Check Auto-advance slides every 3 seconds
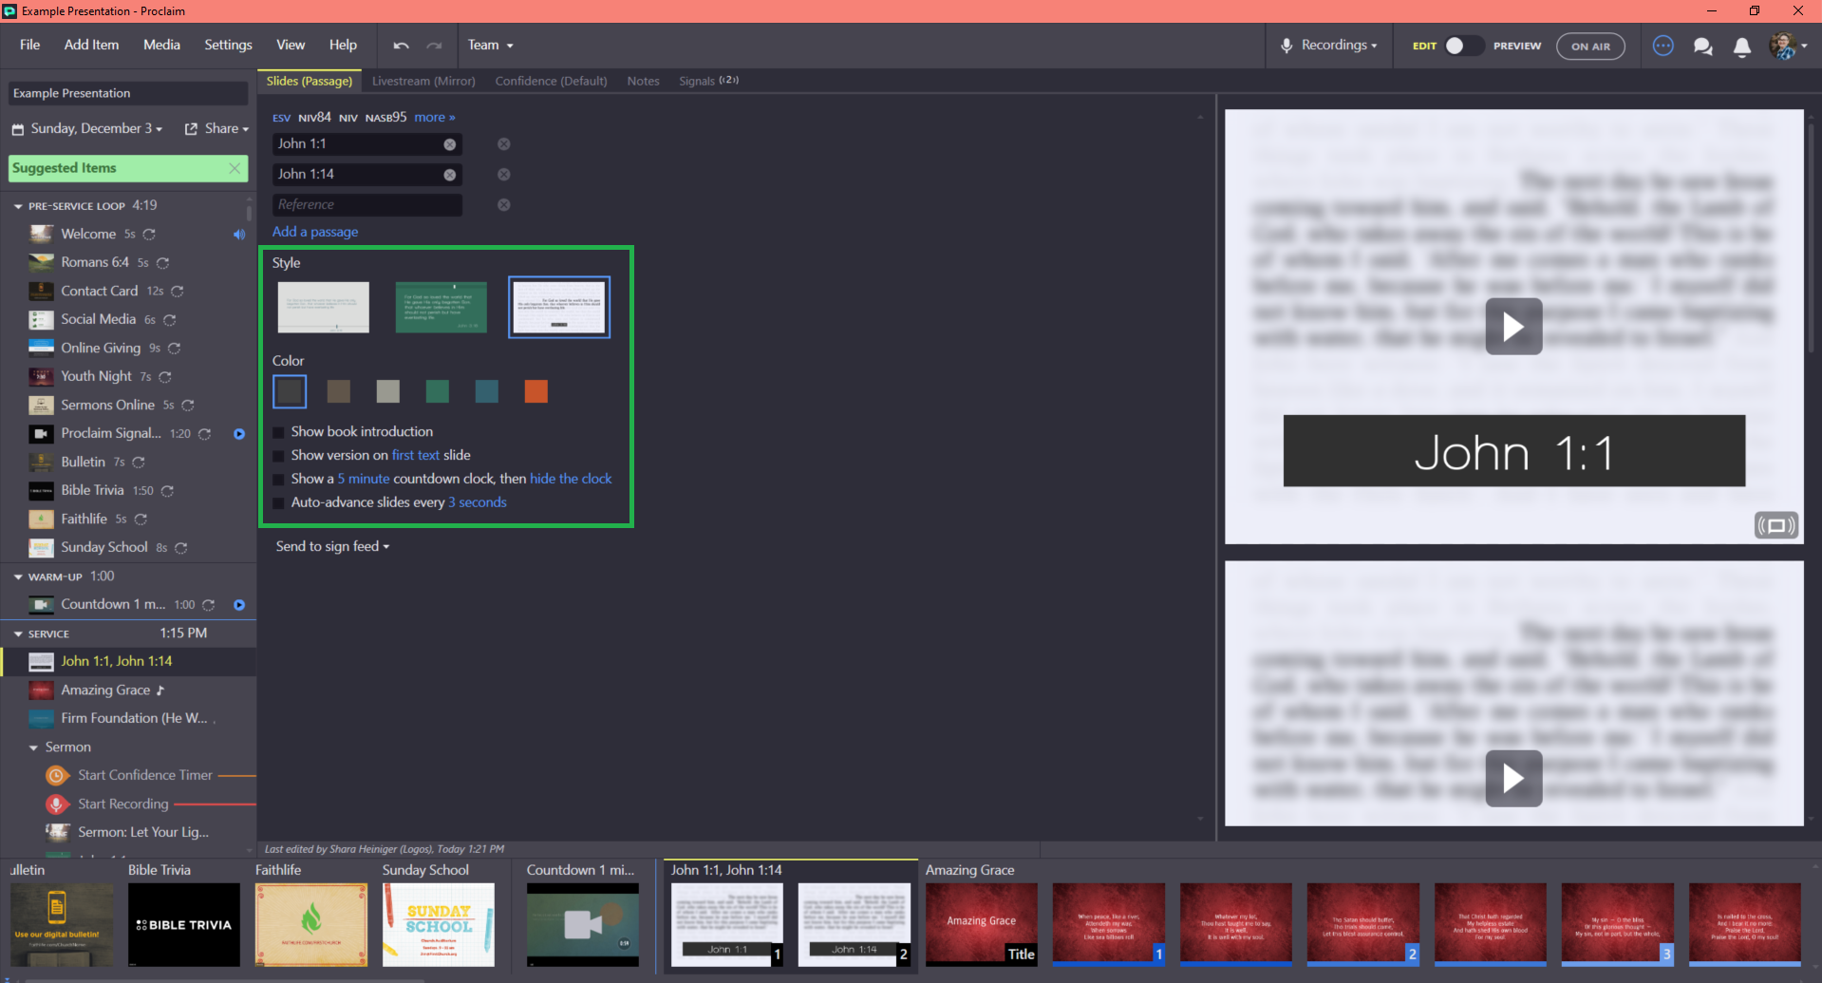Viewport: 1822px width, 983px height. pyautogui.click(x=278, y=503)
